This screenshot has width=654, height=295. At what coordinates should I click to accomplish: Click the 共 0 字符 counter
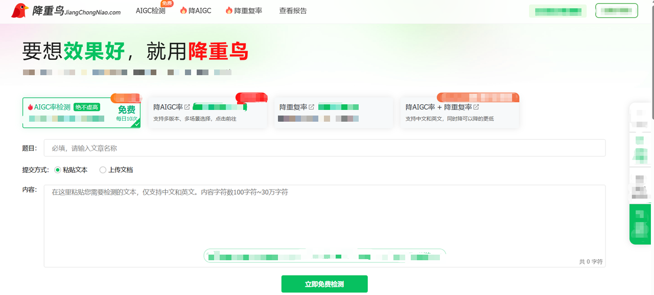pyautogui.click(x=591, y=261)
